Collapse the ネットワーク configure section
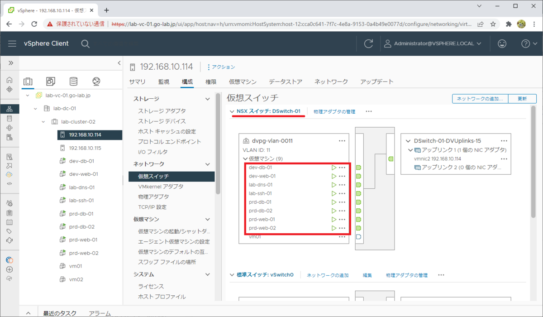 click(x=208, y=164)
